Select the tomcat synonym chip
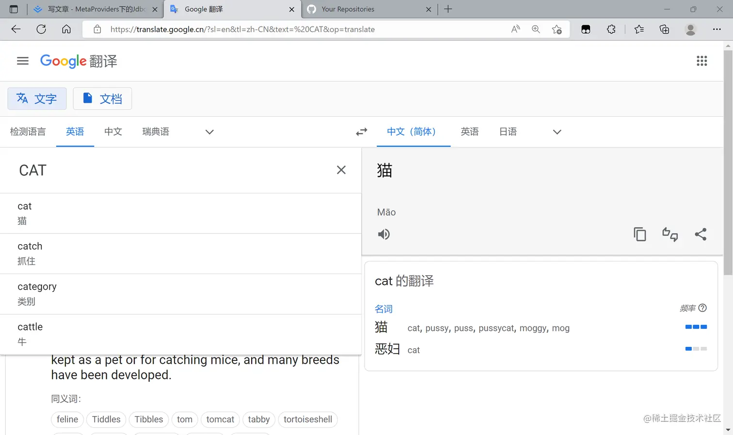Viewport: 733px width, 435px height. 220,419
